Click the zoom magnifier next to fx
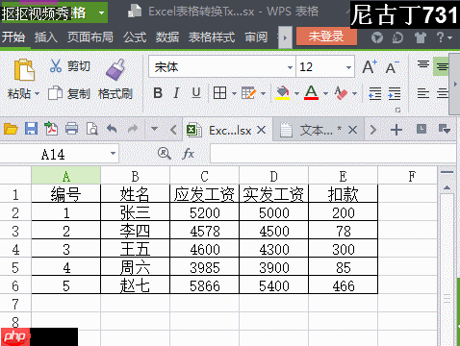This screenshot has width=460, height=346. tap(165, 154)
